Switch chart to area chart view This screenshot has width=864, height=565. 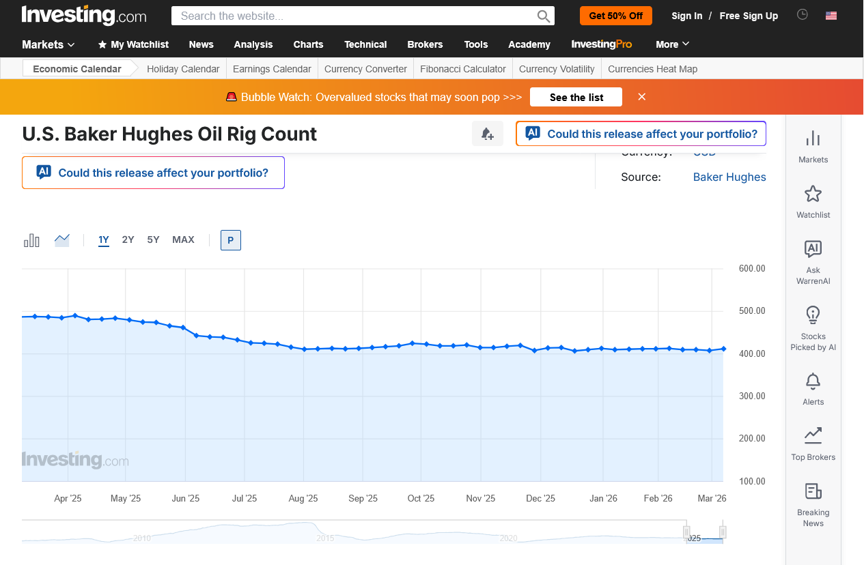pos(62,240)
